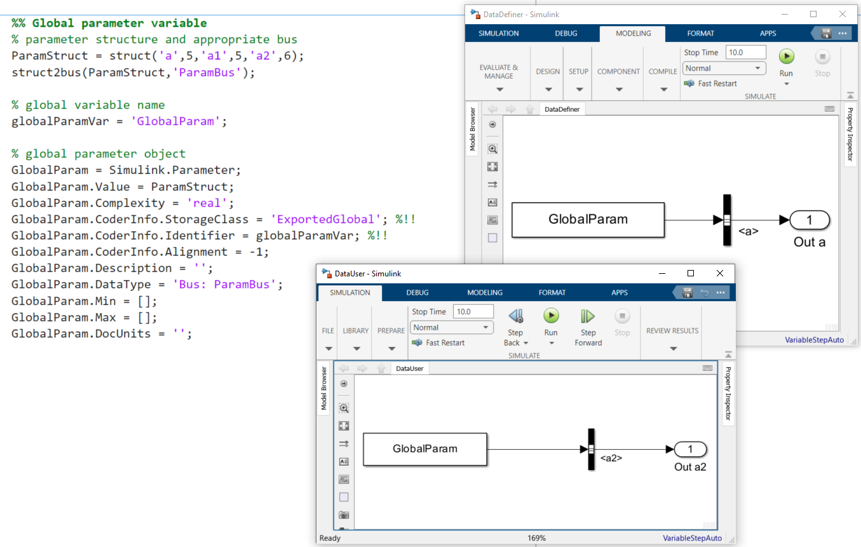Viewport: 861px width, 547px height.
Task: Open three-dots overflow in DataUser toolstrip
Action: [x=721, y=293]
